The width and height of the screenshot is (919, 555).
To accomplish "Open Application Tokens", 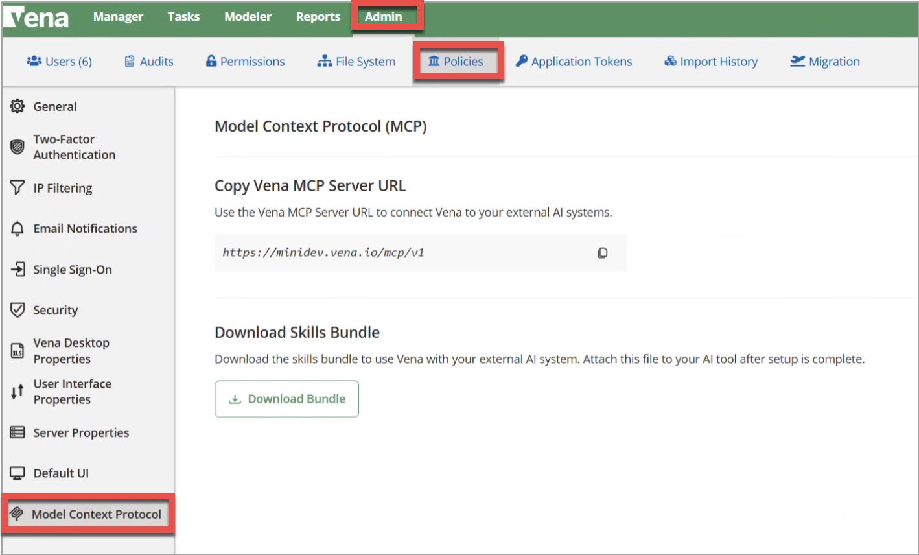I will 574,62.
